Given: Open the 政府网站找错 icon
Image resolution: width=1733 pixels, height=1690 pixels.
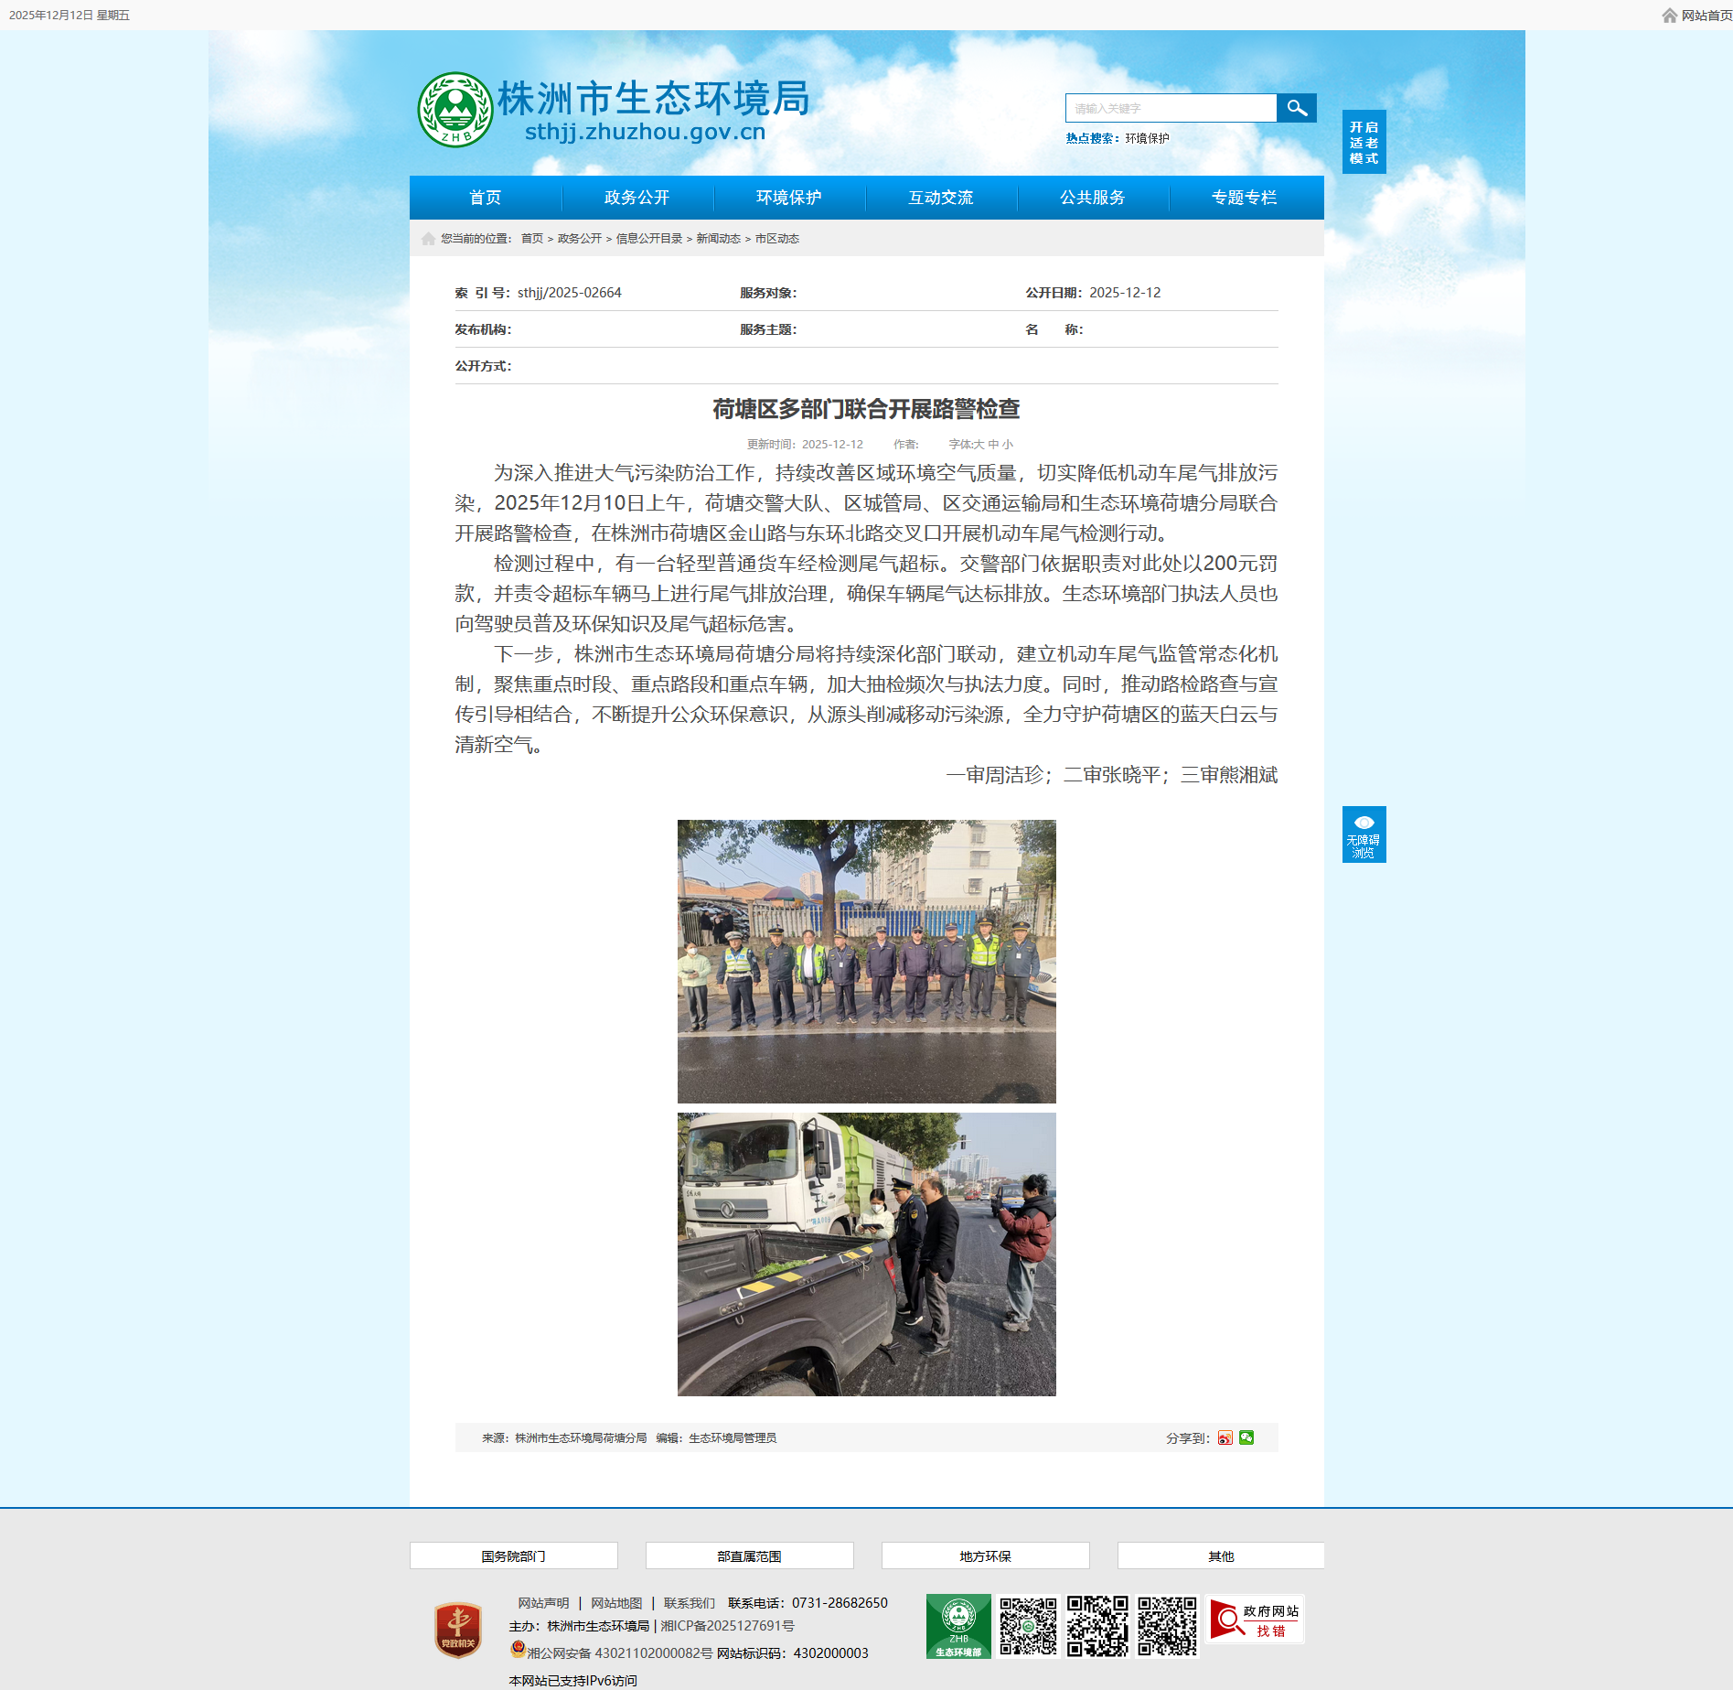Looking at the screenshot, I should coord(1255,1620).
